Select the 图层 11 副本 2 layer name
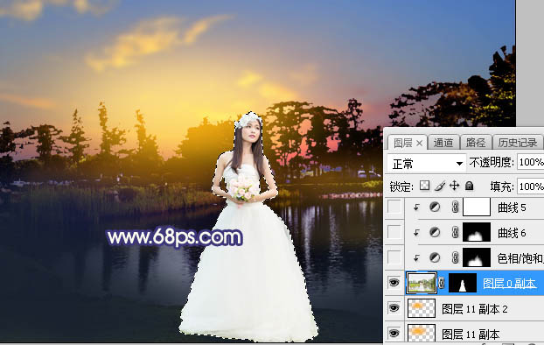 [x=474, y=309]
